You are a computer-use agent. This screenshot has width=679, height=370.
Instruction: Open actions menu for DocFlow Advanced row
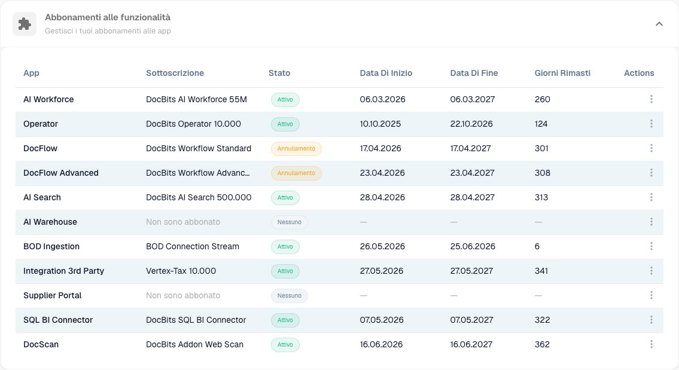651,173
